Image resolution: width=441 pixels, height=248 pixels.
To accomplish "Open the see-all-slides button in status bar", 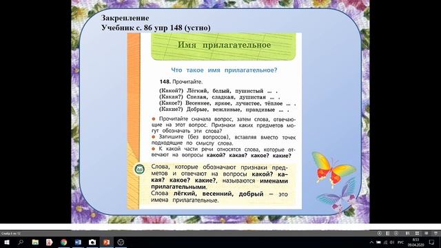I will coord(388,234).
